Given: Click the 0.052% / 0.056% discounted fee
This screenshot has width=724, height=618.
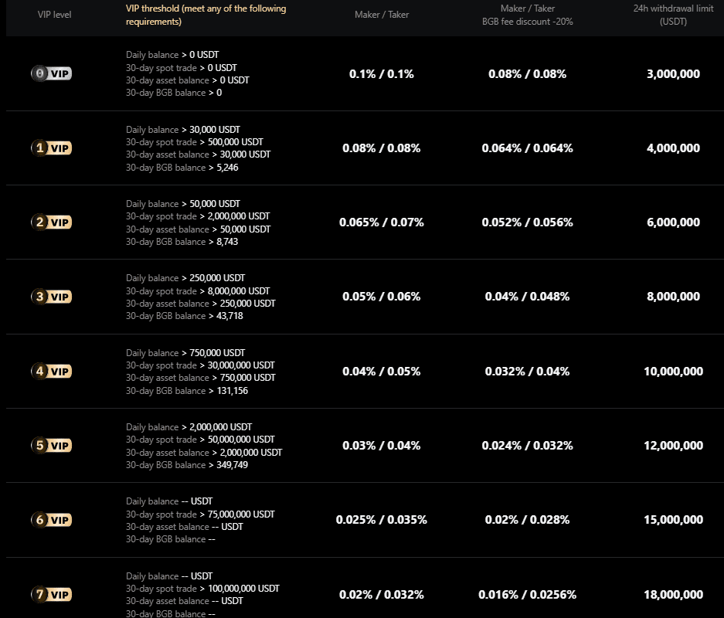Looking at the screenshot, I should [x=527, y=222].
